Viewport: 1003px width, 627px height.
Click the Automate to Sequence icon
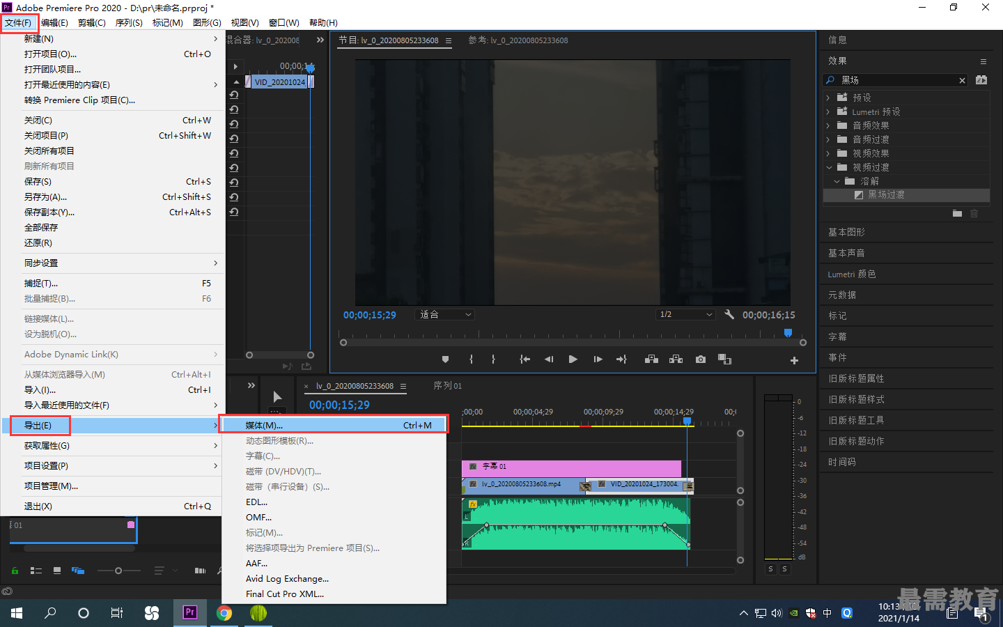tap(201, 571)
